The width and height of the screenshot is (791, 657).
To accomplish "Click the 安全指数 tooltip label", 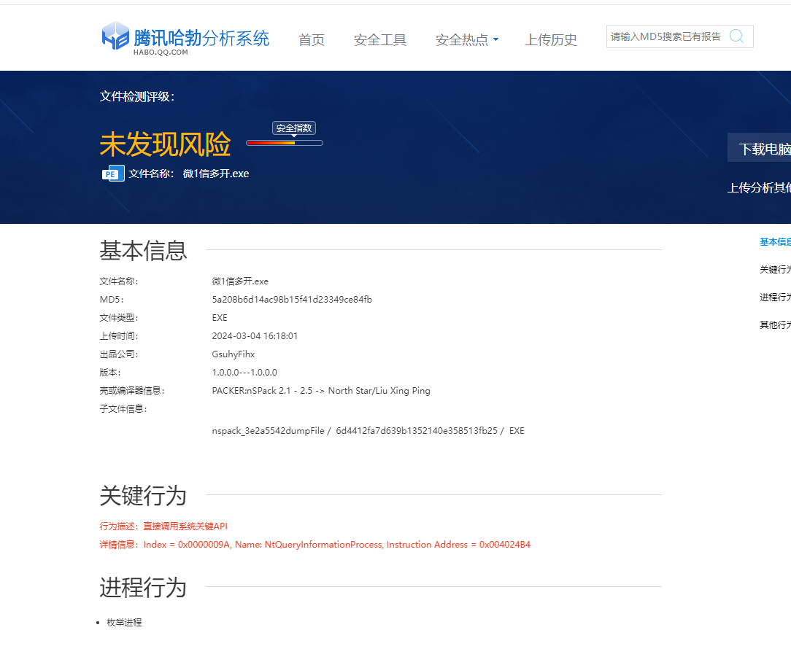I will 294,128.
